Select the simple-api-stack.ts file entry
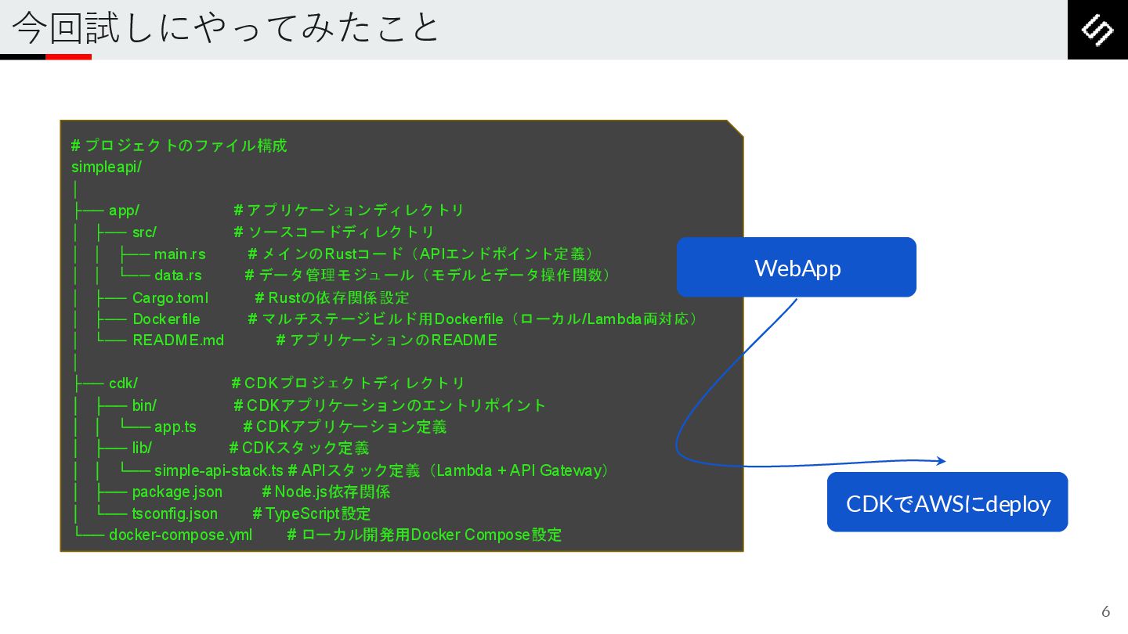Viewport: 1128px width, 634px height. (x=219, y=470)
